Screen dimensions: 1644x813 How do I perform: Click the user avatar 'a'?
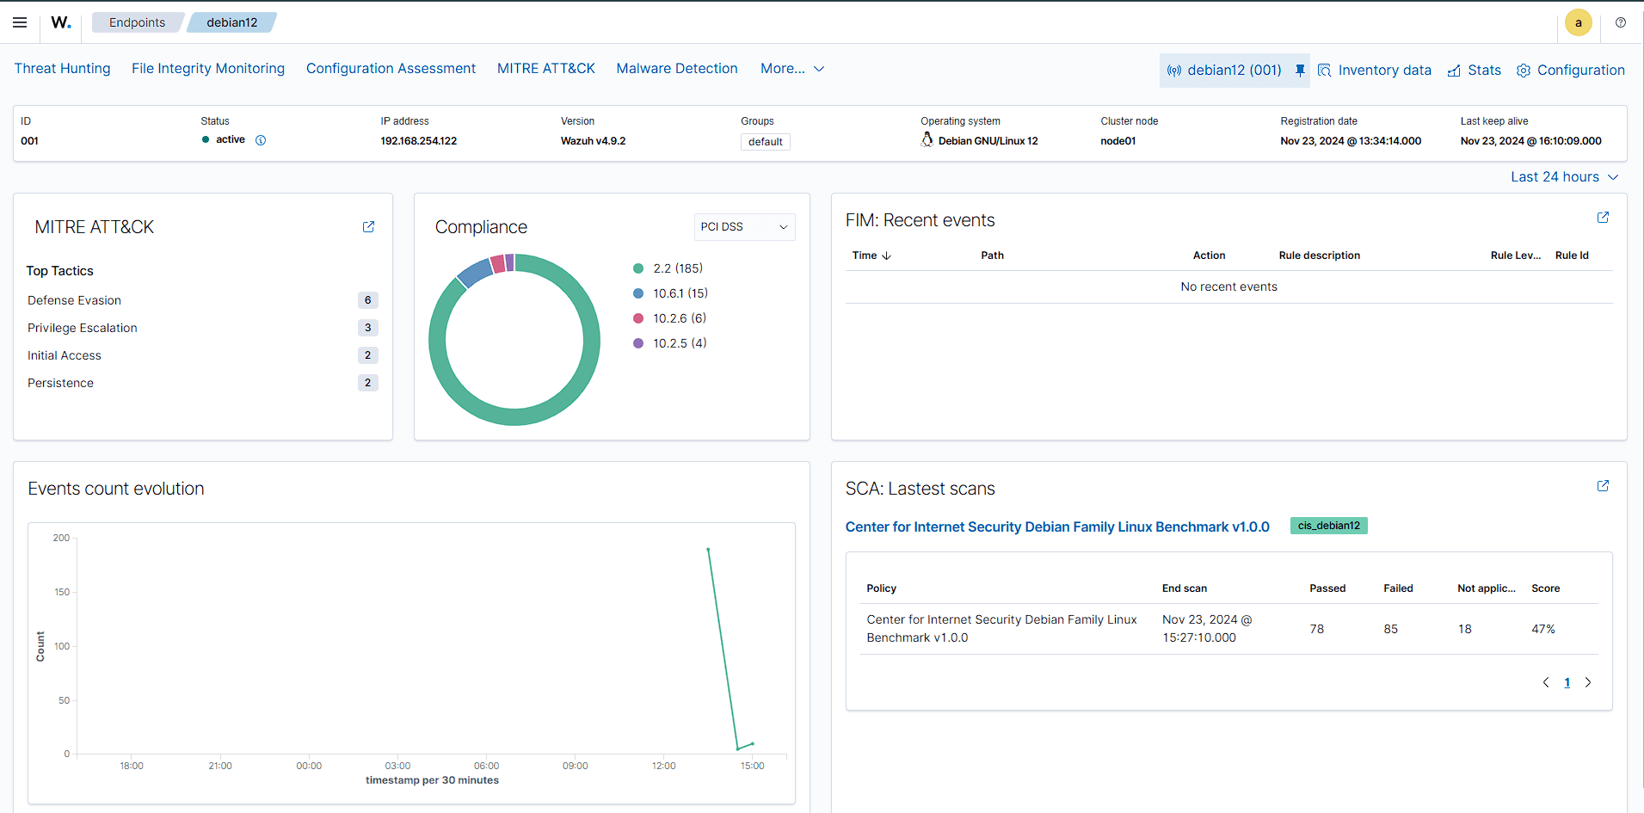(1578, 22)
